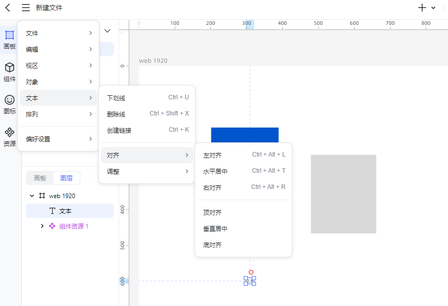
Task: Click the gray rectangle on the canvas
Action: 344,194
